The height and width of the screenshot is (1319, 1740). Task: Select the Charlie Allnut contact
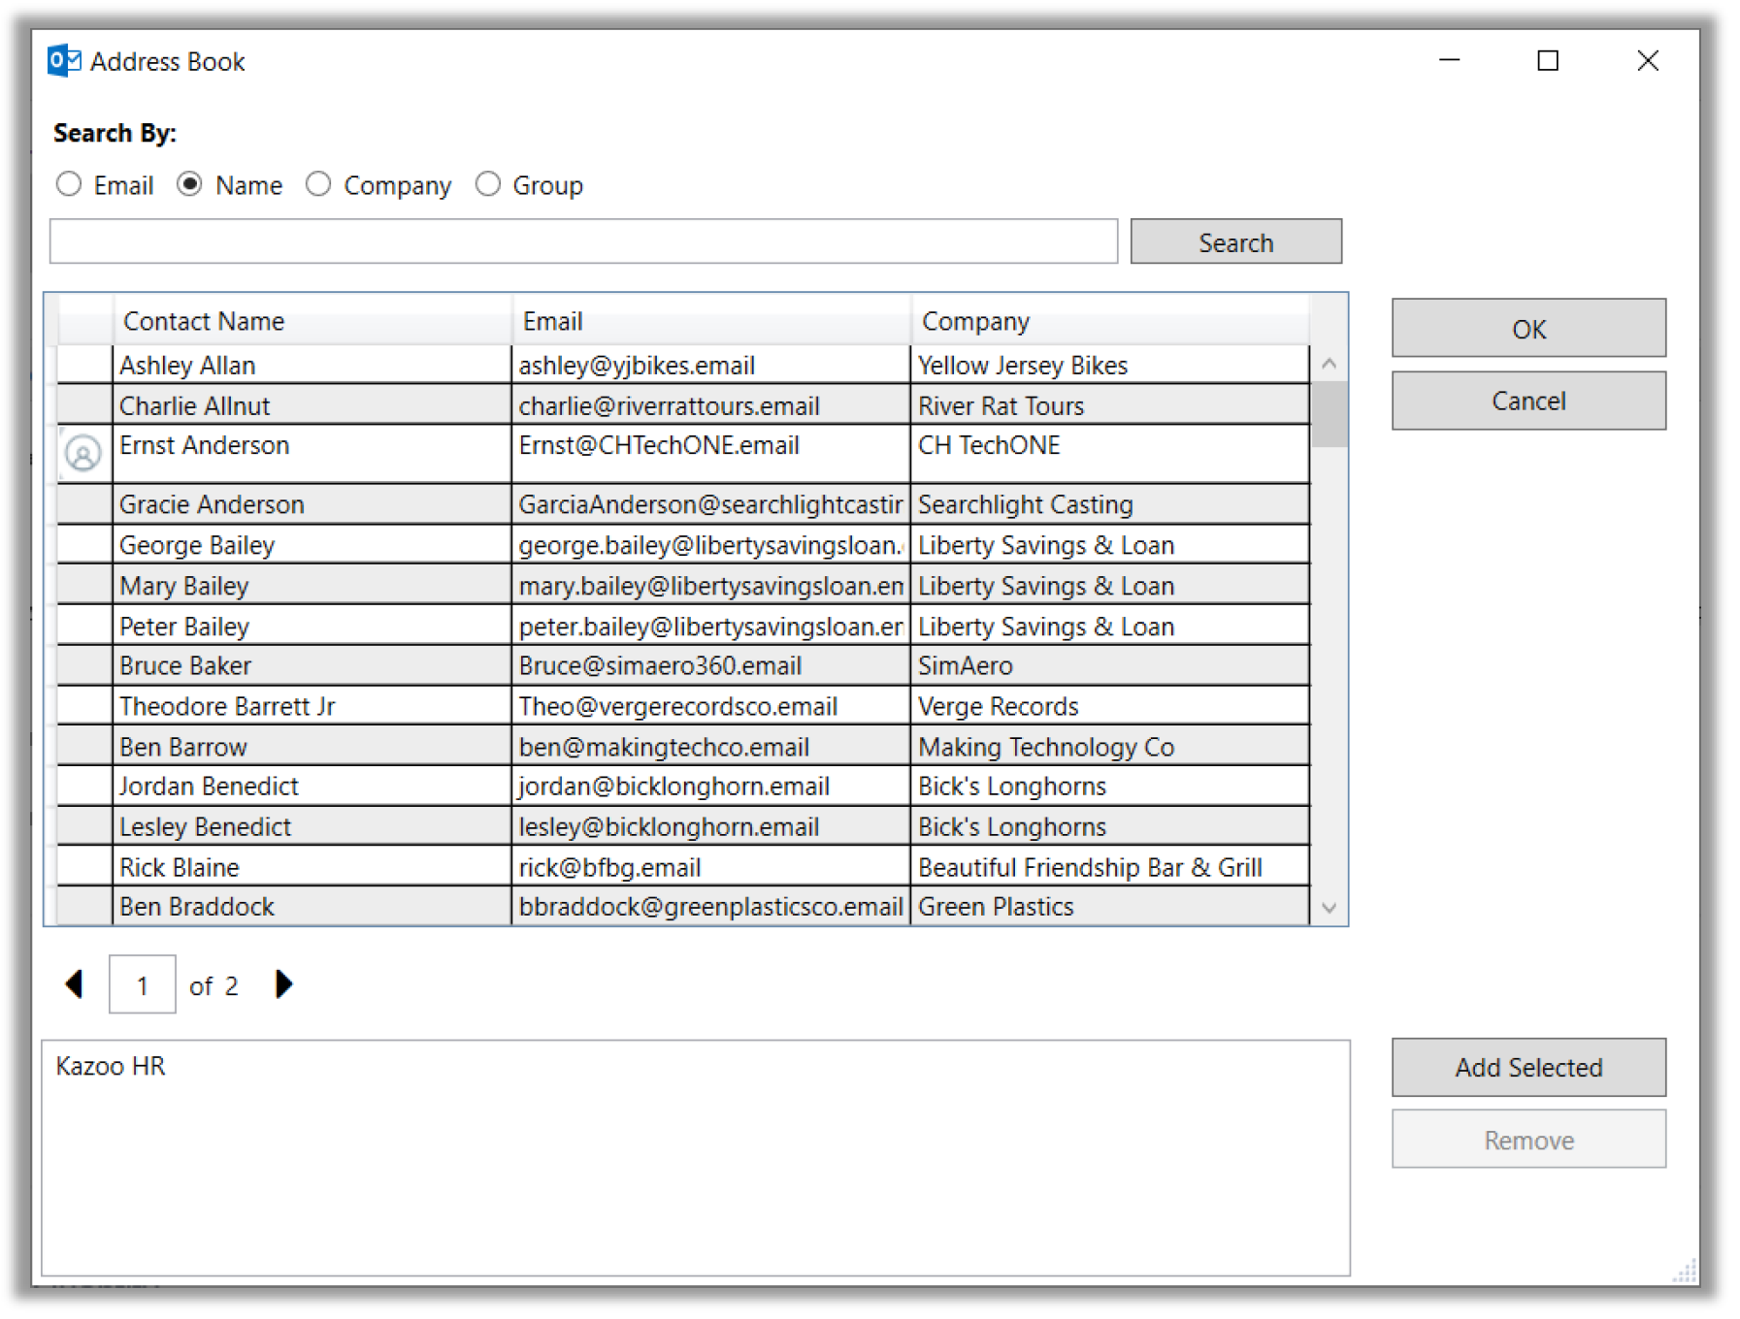(x=312, y=405)
